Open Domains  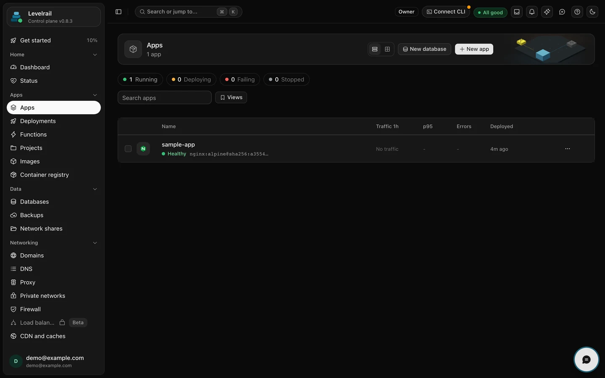[x=54, y=255]
